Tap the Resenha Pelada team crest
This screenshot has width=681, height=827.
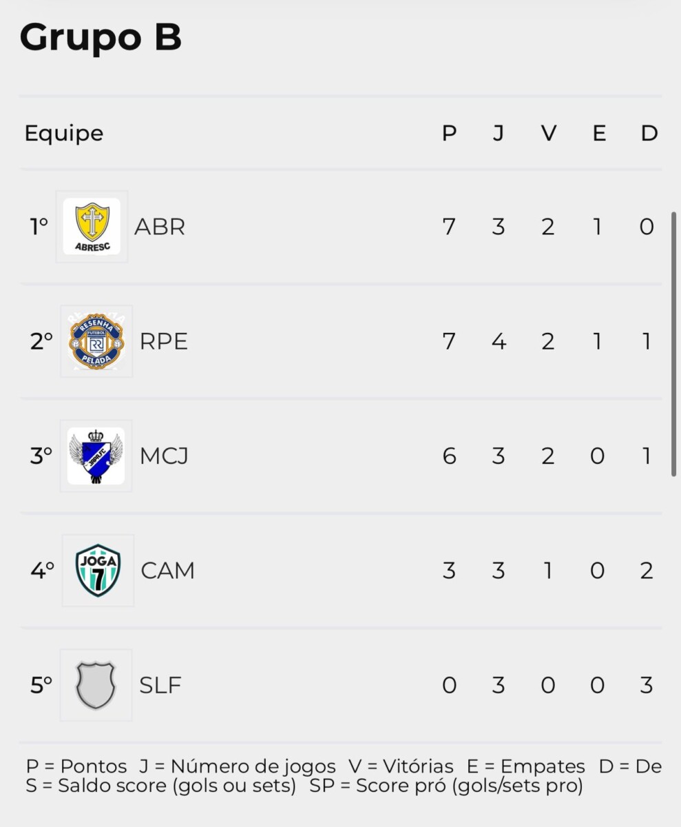(96, 341)
